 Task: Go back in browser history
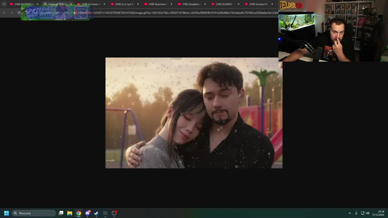click(4, 13)
